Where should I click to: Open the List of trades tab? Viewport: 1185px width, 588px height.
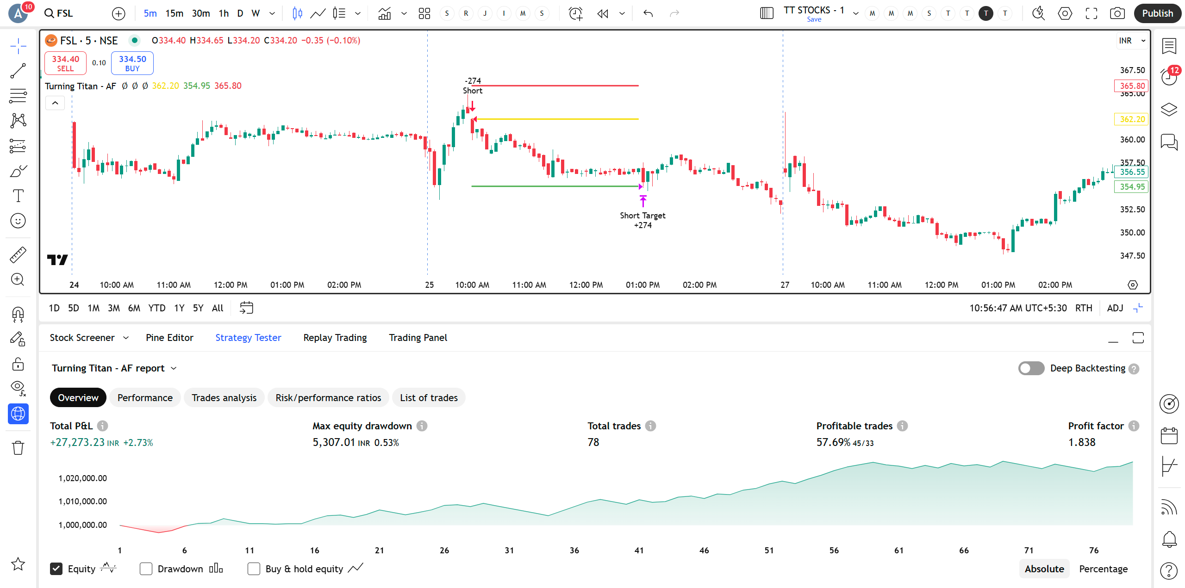[x=429, y=398]
